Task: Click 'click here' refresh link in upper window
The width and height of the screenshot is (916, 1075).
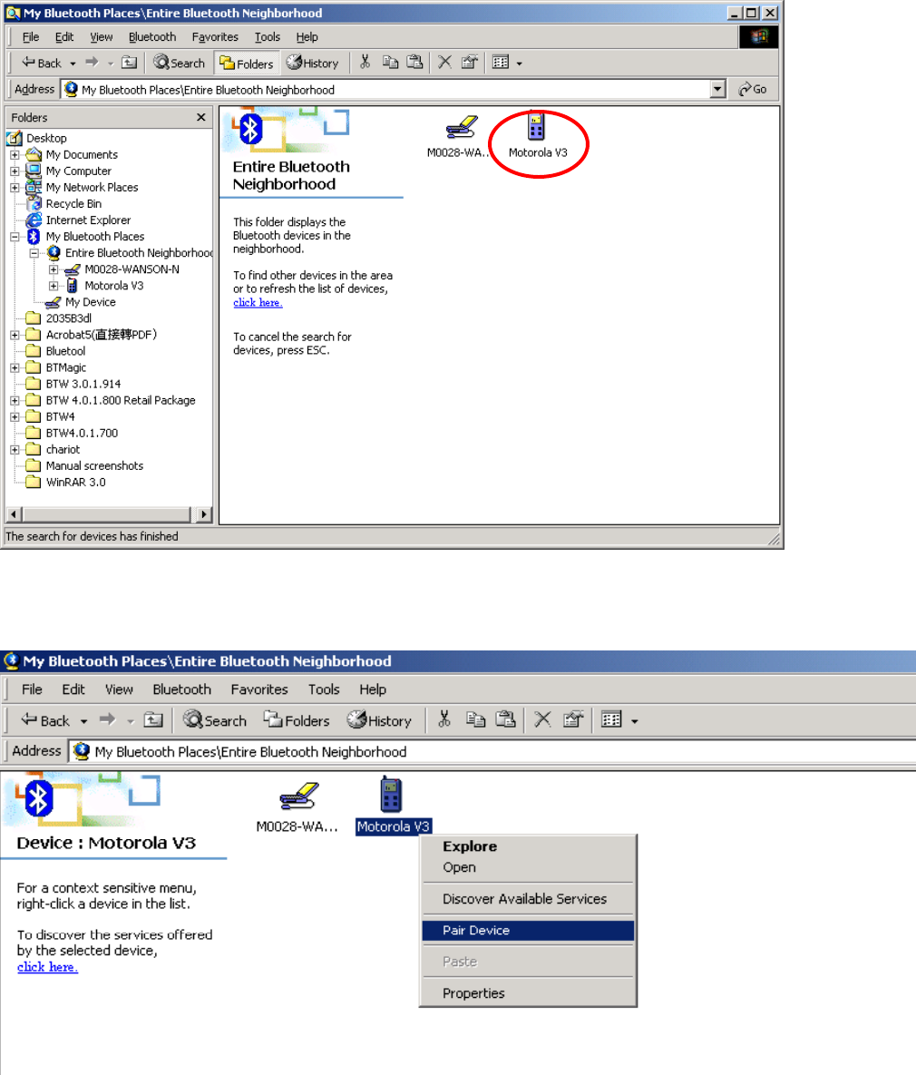Action: pyautogui.click(x=257, y=302)
